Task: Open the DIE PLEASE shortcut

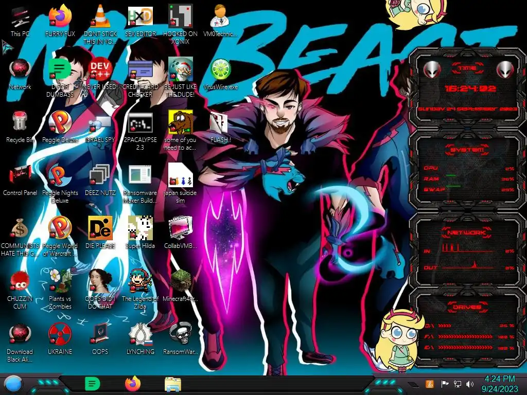Action: point(100,233)
